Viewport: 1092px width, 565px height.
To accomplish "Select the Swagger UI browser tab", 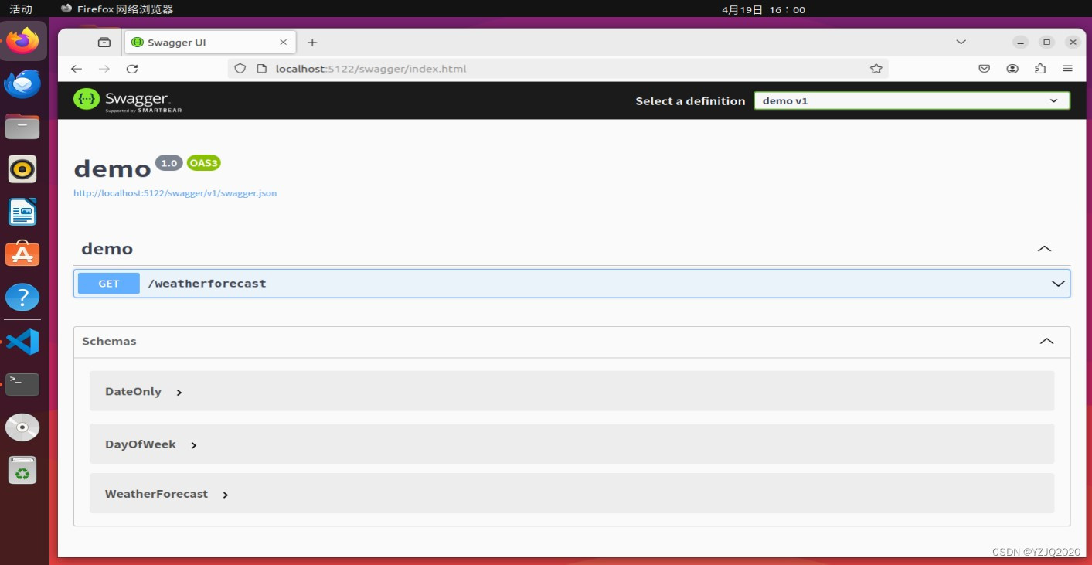I will click(x=209, y=43).
